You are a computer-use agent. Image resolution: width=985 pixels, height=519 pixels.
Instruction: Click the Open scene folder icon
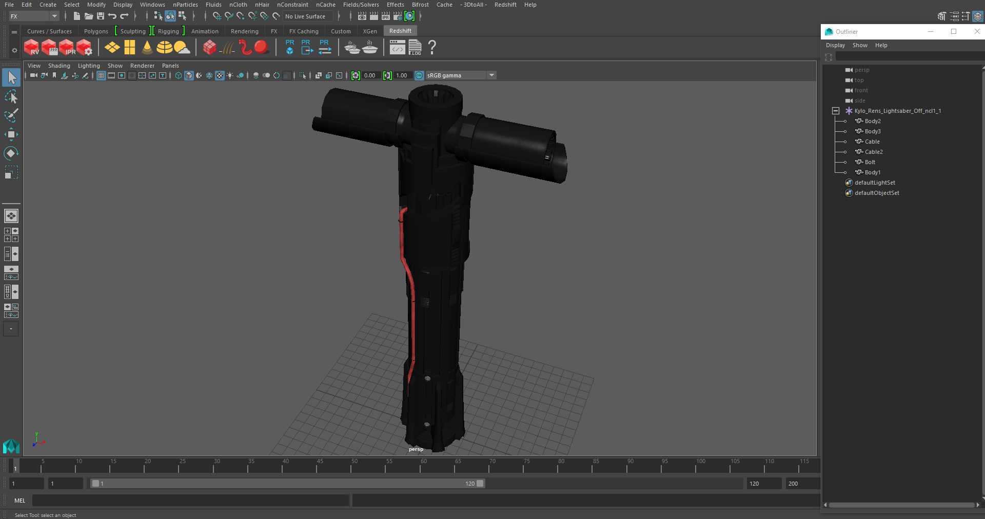point(89,16)
